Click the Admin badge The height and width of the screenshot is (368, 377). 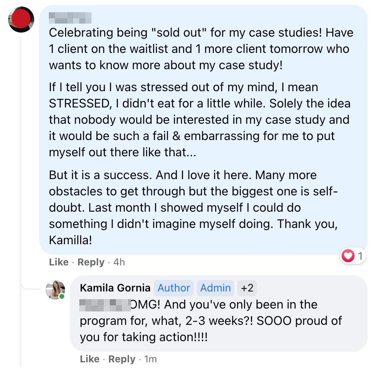pos(216,288)
